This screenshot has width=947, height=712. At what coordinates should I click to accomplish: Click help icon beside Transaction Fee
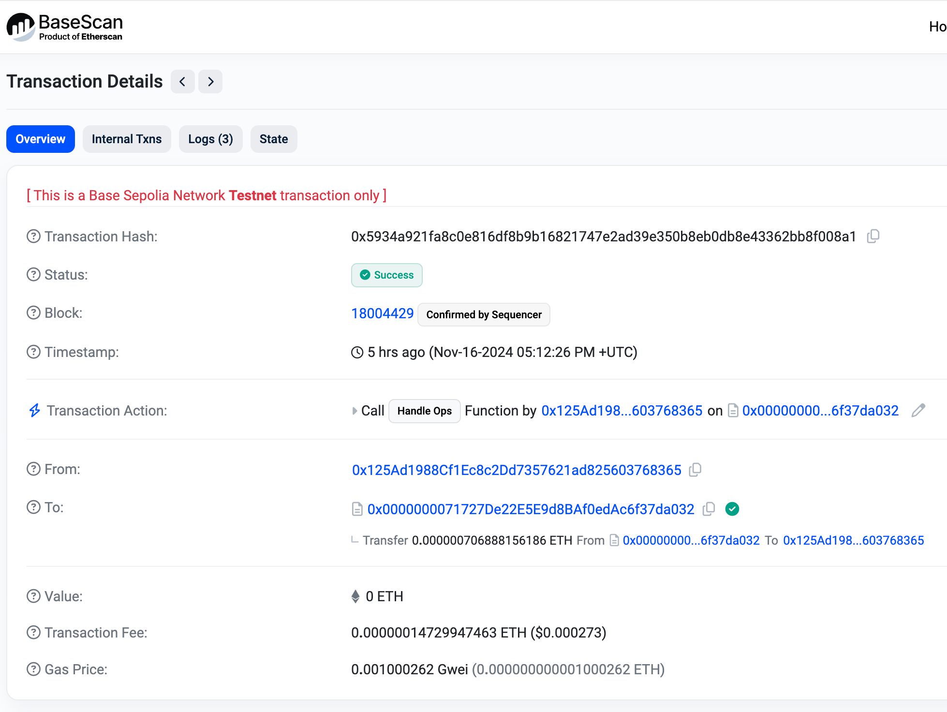(x=33, y=632)
